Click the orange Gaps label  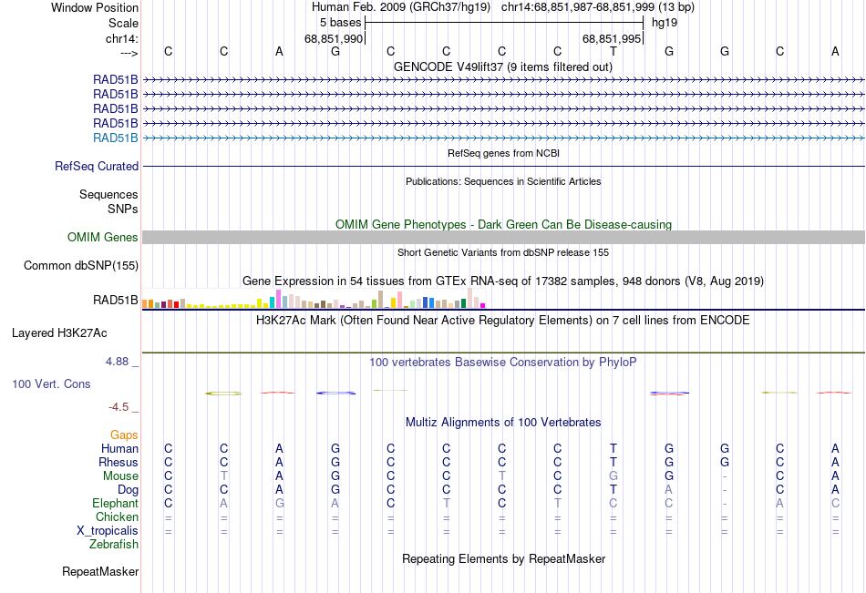tap(124, 435)
